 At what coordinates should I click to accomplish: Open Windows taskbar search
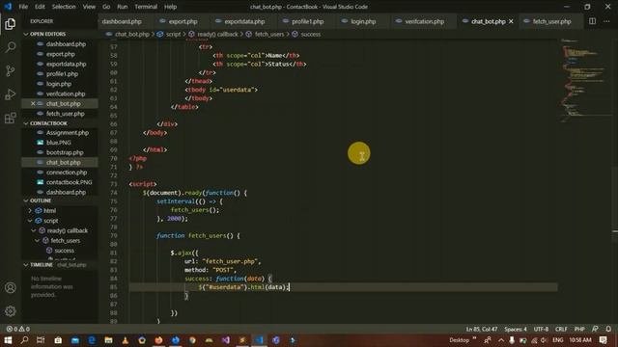pyautogui.click(x=24, y=340)
